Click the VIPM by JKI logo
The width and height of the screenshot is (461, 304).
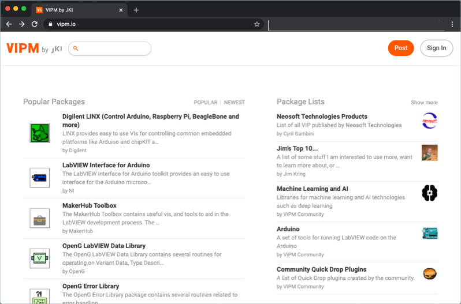[x=34, y=48]
